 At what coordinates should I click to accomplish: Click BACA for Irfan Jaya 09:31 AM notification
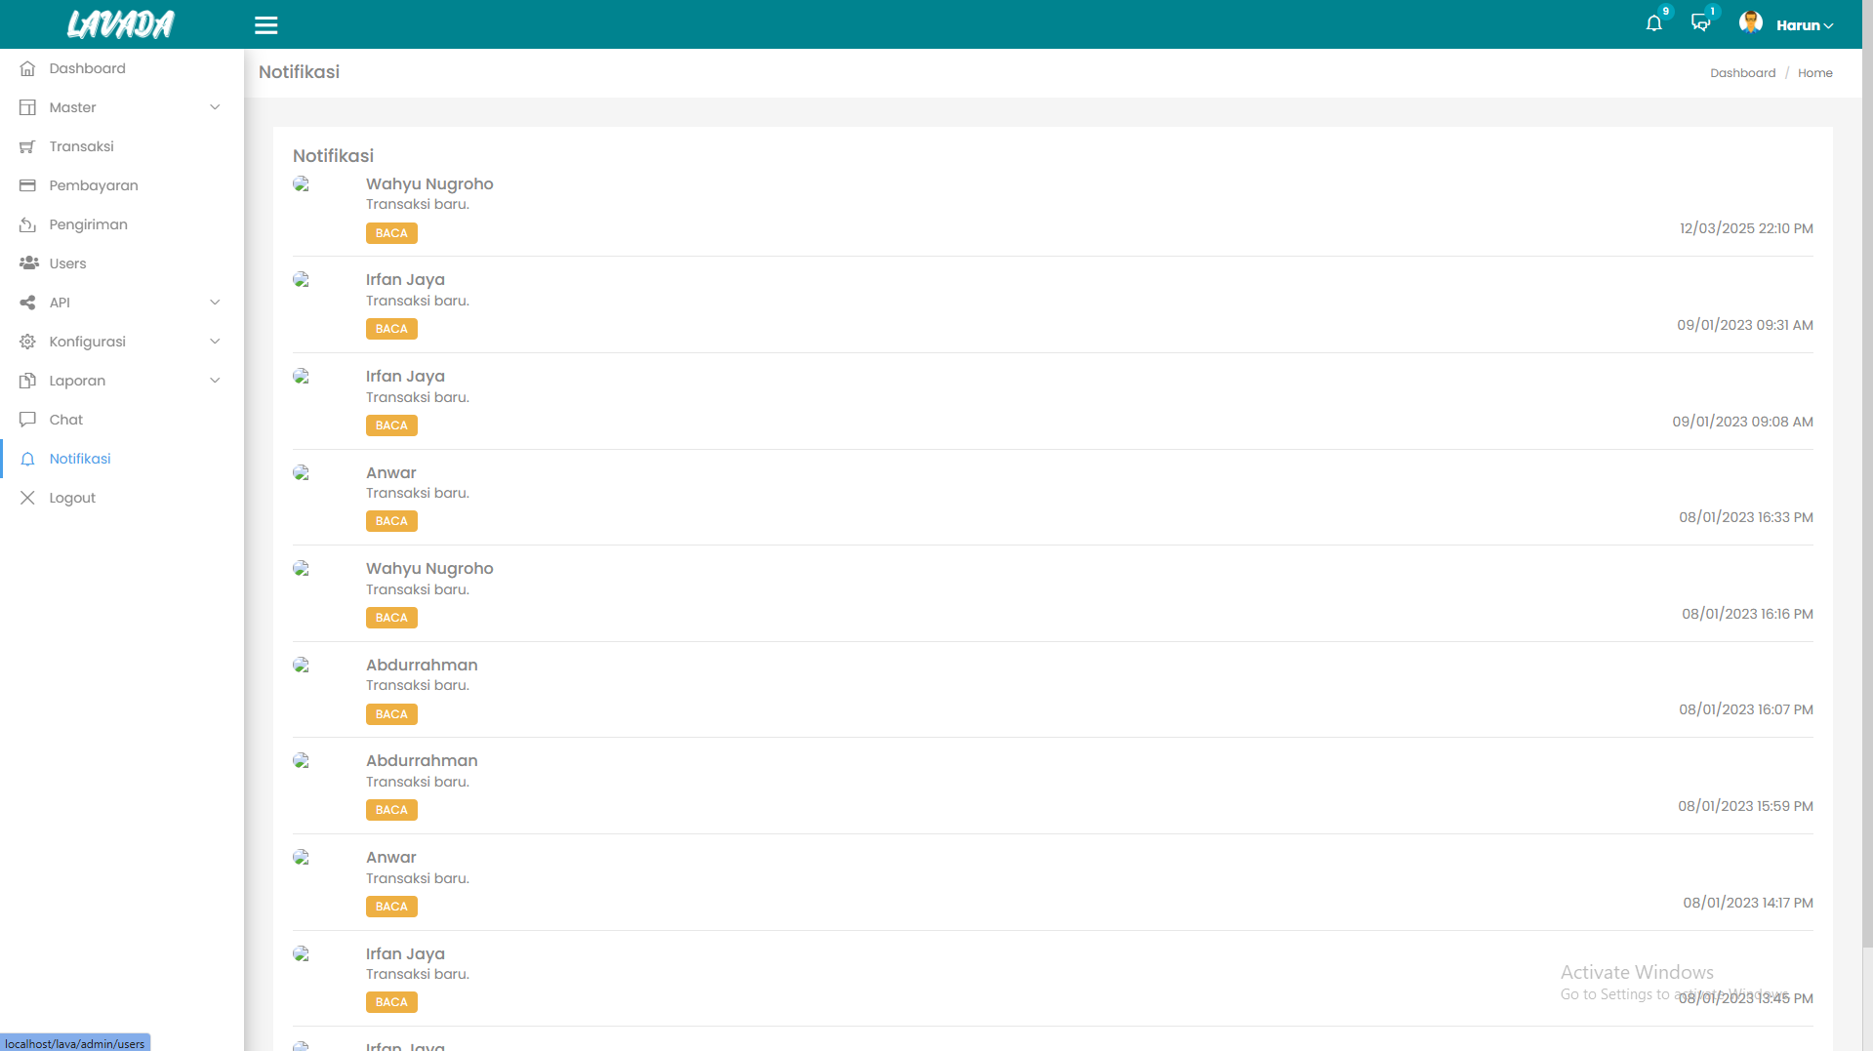tap(391, 329)
